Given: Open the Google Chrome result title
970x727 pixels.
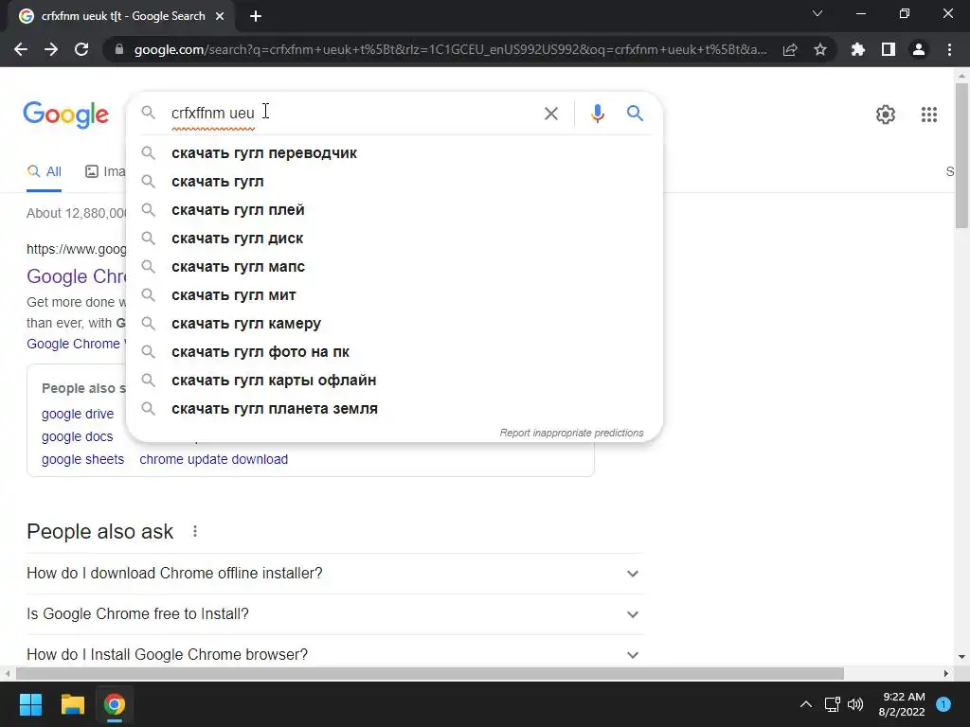Looking at the screenshot, I should [x=76, y=276].
